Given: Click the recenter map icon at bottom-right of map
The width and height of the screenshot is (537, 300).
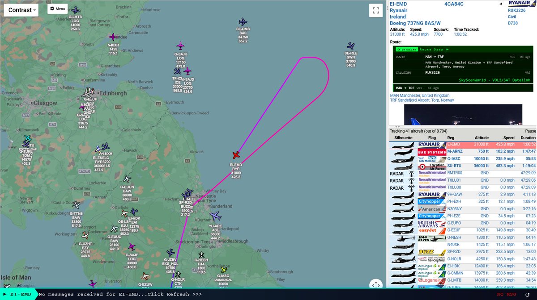Looking at the screenshot, I should [376, 285].
